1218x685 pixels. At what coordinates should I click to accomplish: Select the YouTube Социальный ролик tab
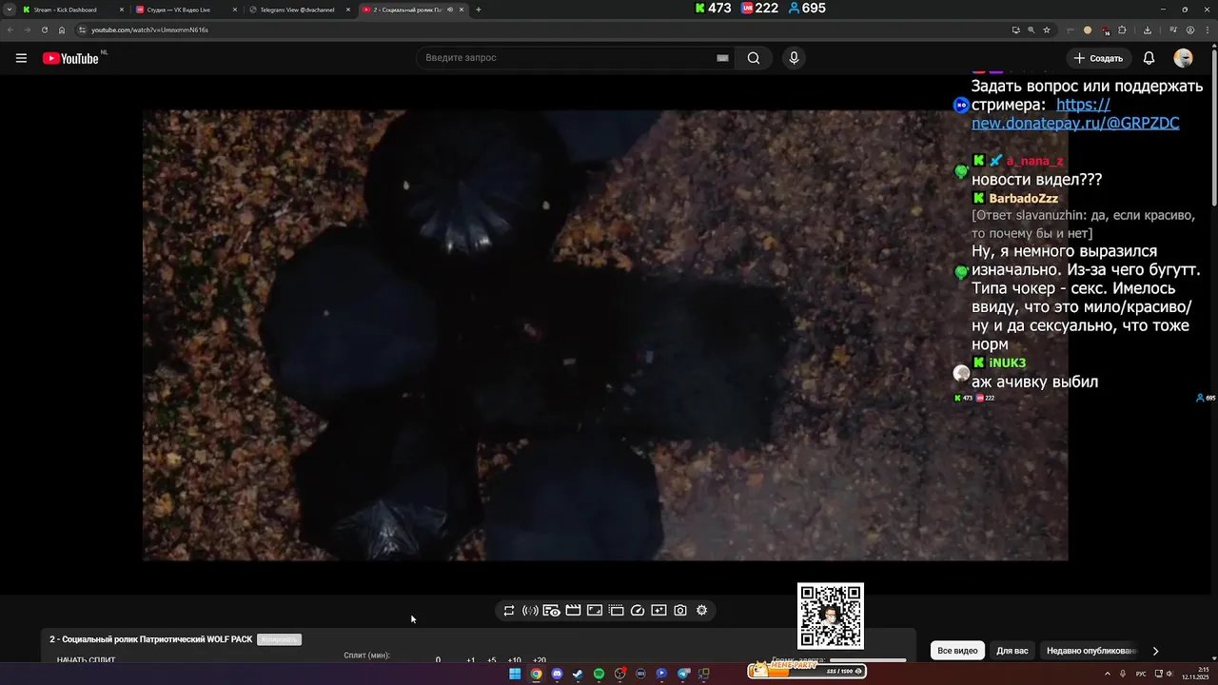pos(404,10)
